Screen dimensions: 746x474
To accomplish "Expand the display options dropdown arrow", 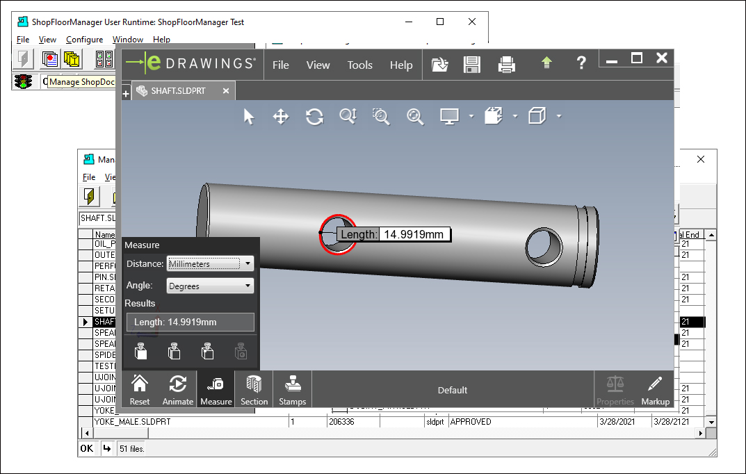I will 471,116.
